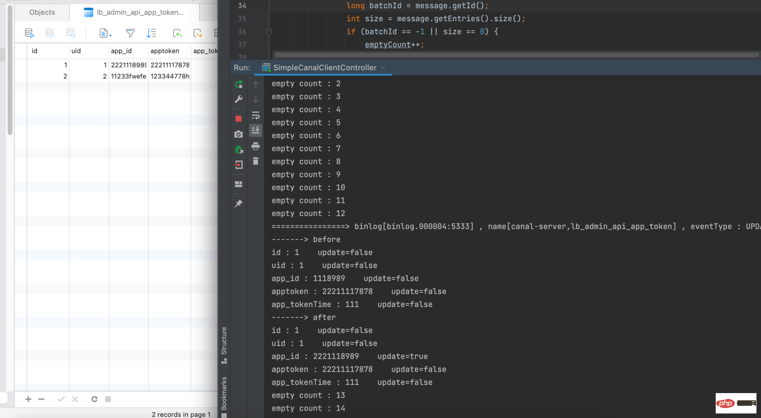The width and height of the screenshot is (761, 418).
Task: Click the stop loading square in Navicat footer
Action: 108,399
